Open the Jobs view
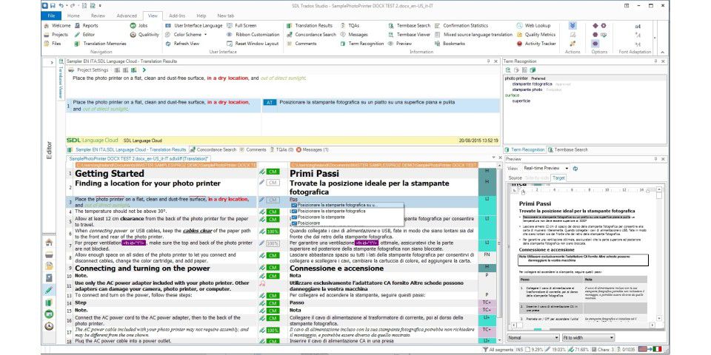Viewport: 711px width, 355px height. 138,26
